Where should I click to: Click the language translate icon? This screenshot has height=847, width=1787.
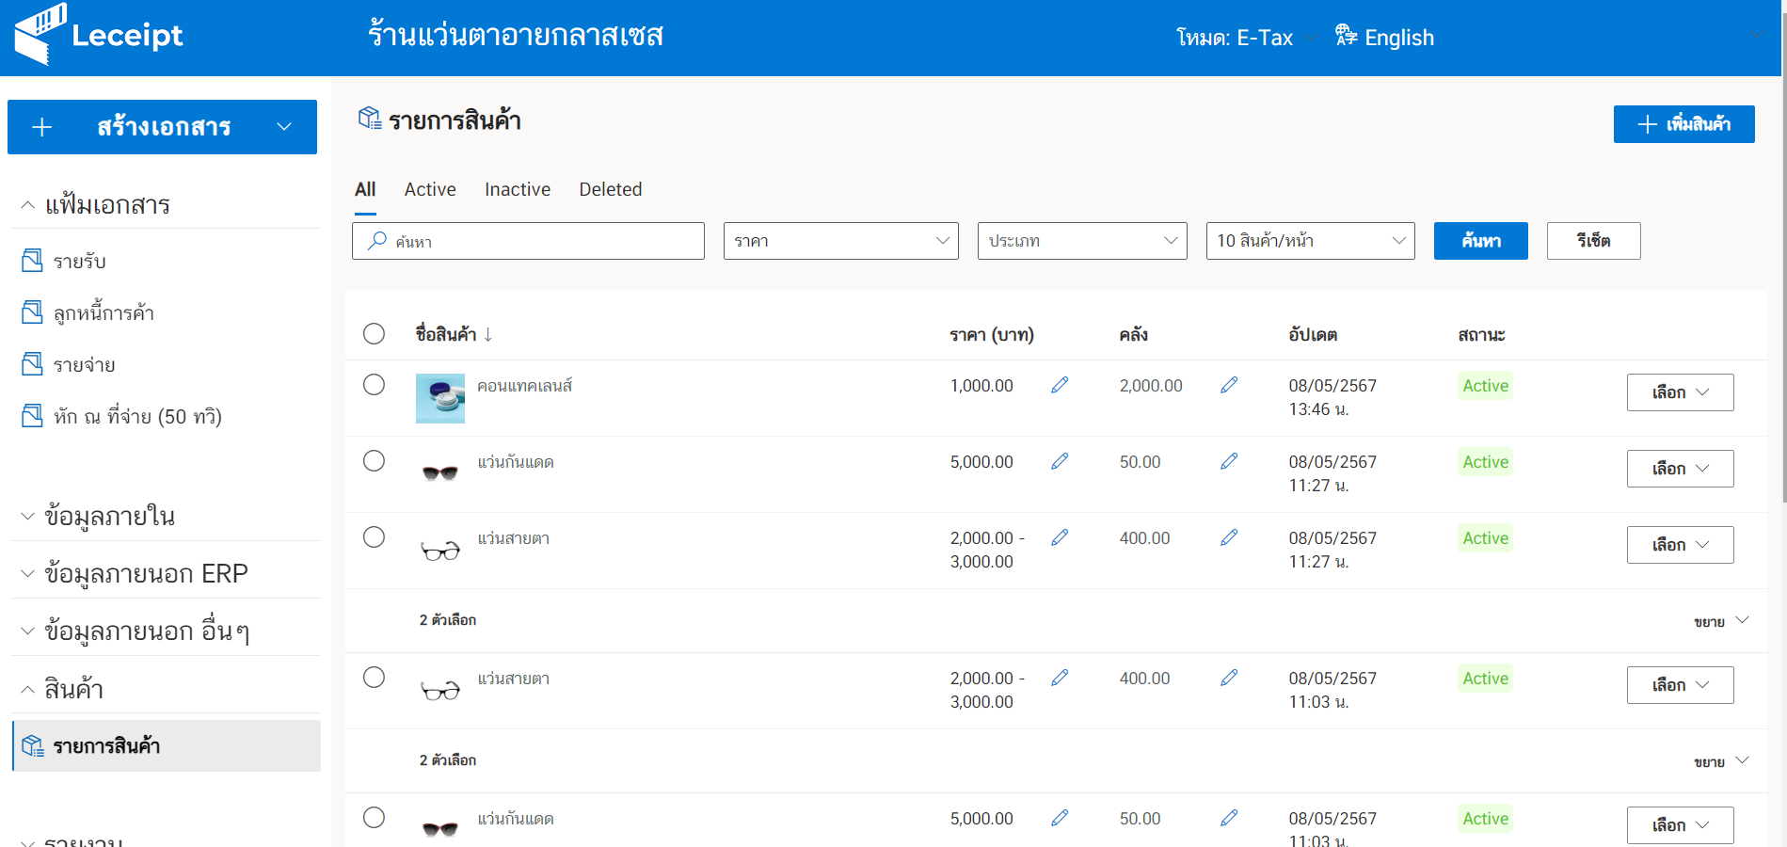click(1346, 36)
